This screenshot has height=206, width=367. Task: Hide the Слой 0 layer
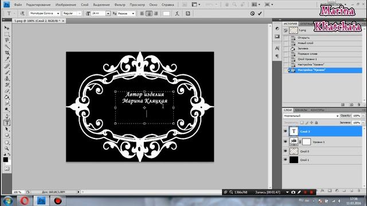(286, 151)
